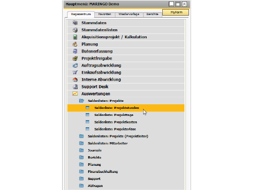Image resolution: width=253 pixels, height=190 pixels.
Task: Expand Saldenlisten: Projekte (Projektleiter) folder
Action: [126, 136]
